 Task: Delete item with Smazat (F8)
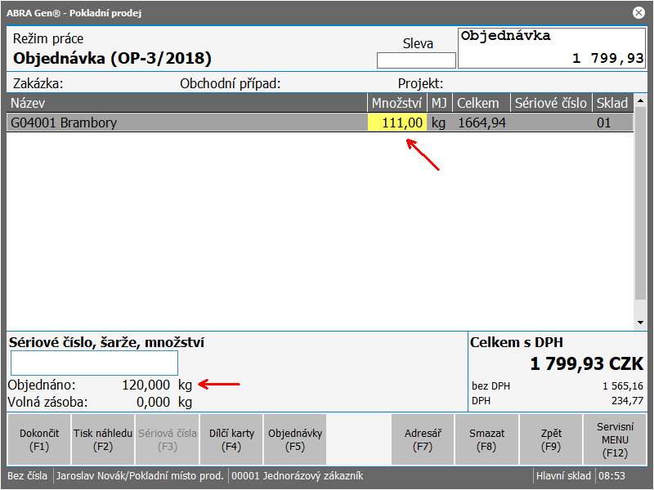(486, 439)
